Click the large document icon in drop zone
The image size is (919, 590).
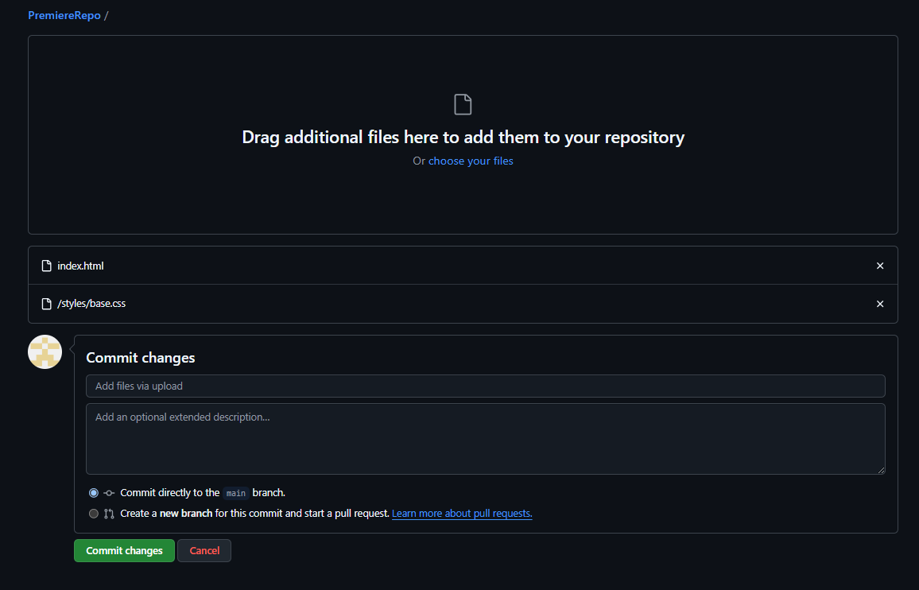coord(463,103)
